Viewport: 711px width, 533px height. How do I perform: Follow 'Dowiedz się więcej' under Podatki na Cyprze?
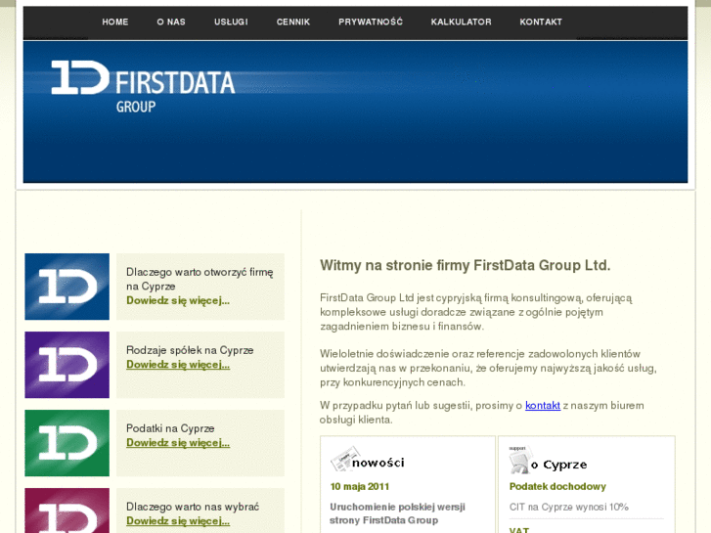[x=178, y=443]
